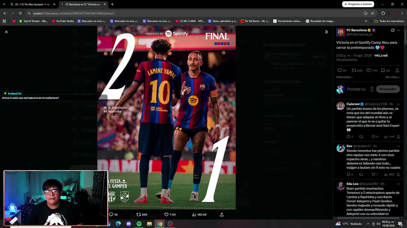
Task: Open Microsoft Edge from the taskbar
Action: (x=118, y=224)
